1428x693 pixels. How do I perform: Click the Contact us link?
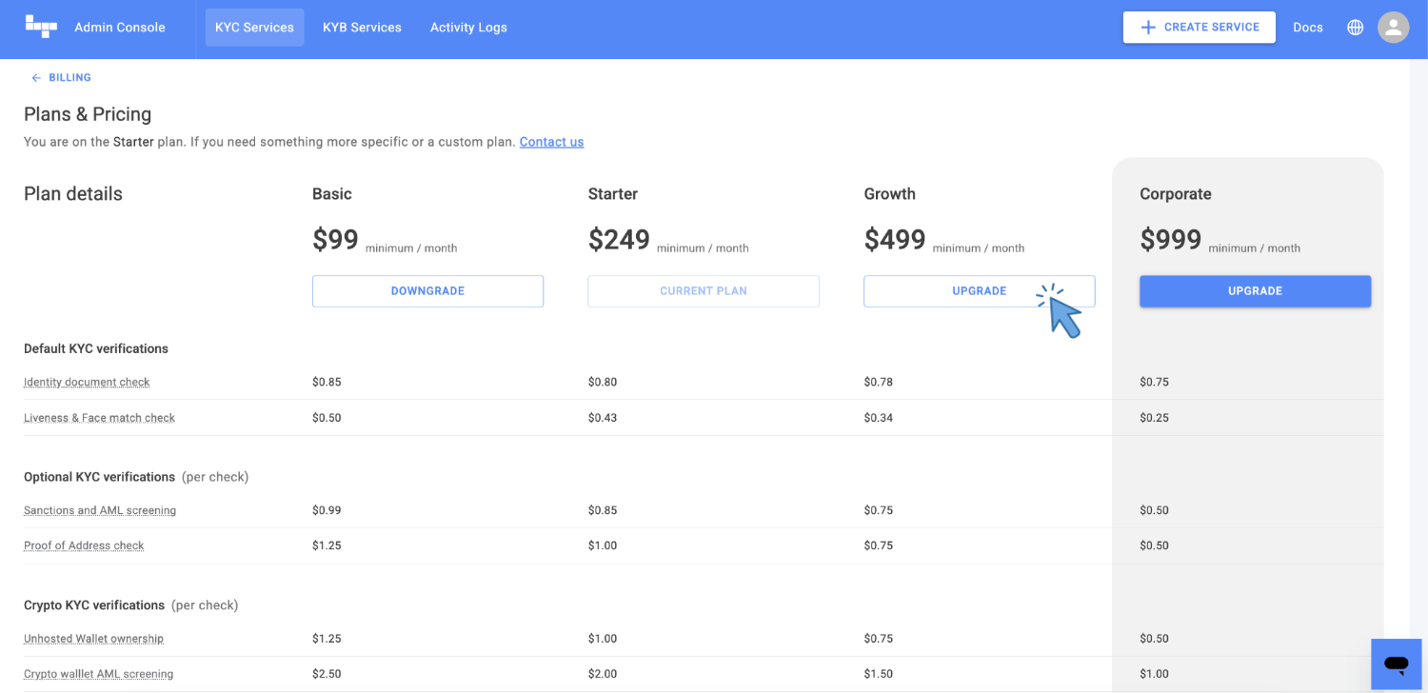point(551,142)
